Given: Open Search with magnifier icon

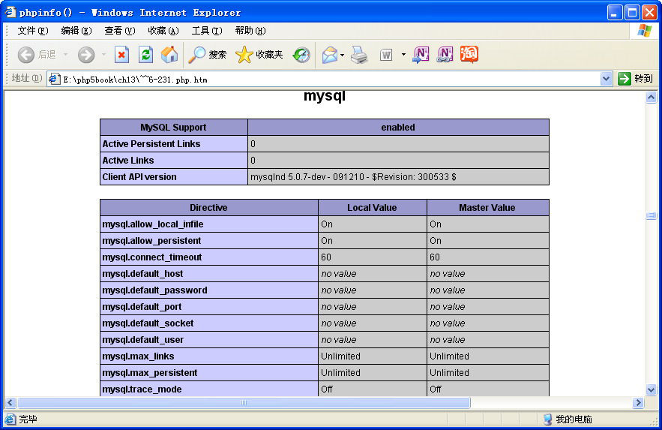Looking at the screenshot, I should pyautogui.click(x=196, y=55).
